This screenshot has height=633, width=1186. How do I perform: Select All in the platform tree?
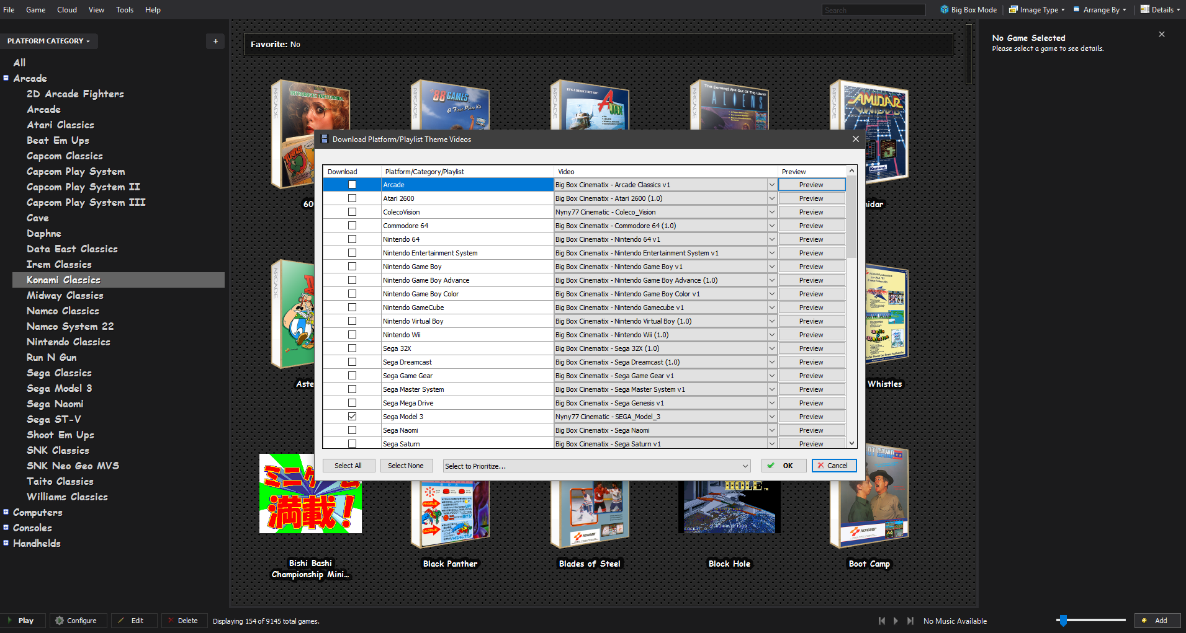[19, 63]
